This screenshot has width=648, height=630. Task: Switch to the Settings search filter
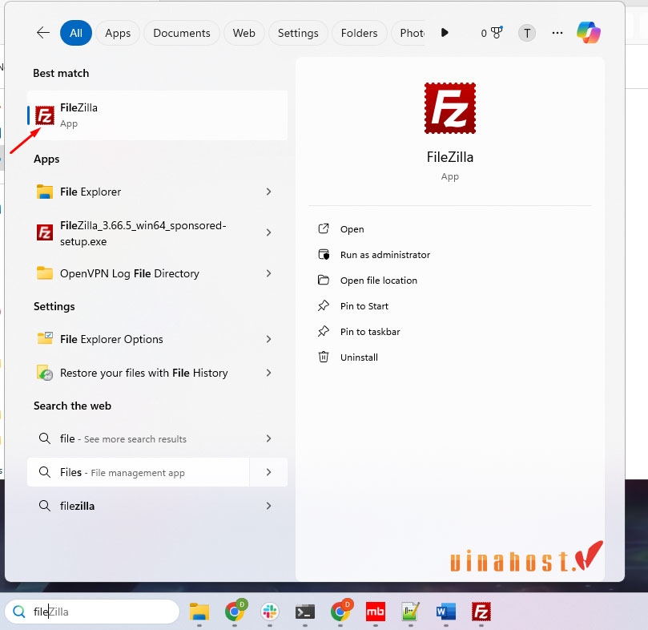pyautogui.click(x=298, y=33)
